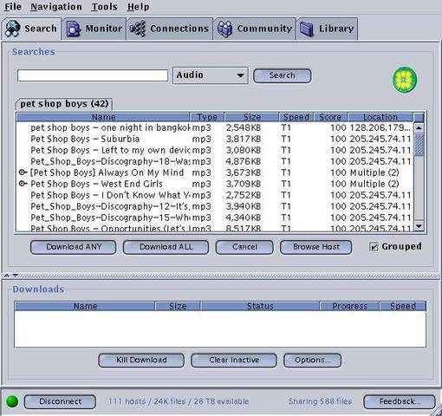This screenshot has height=416, width=442.
Task: Expand the West End Girls group
Action: coord(23,184)
